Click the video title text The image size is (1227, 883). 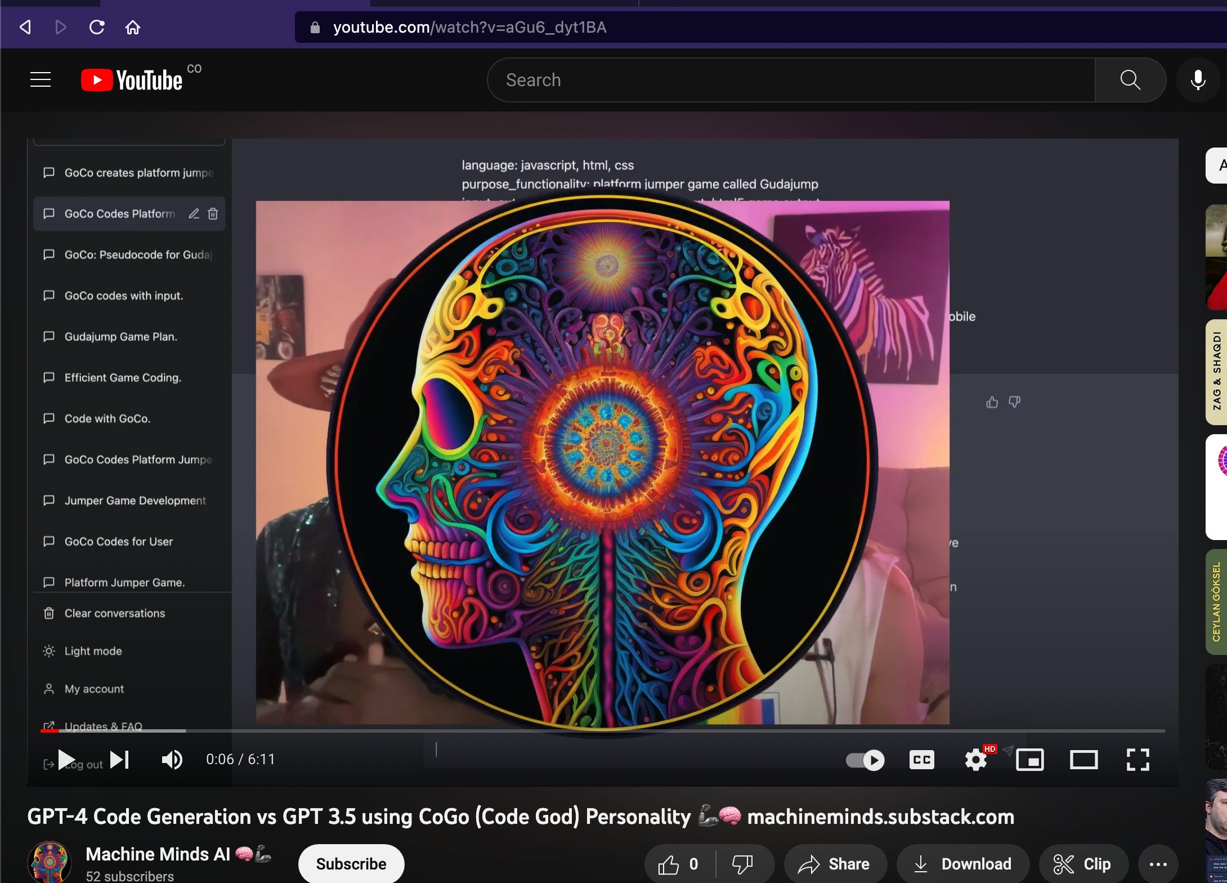point(521,817)
